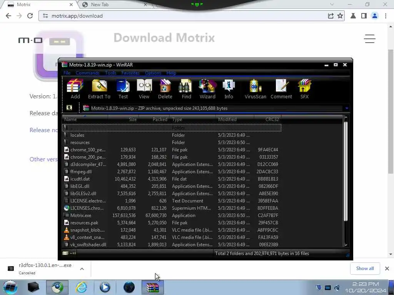
Task: Open download options for r3dfox exe
Action: click(82, 268)
